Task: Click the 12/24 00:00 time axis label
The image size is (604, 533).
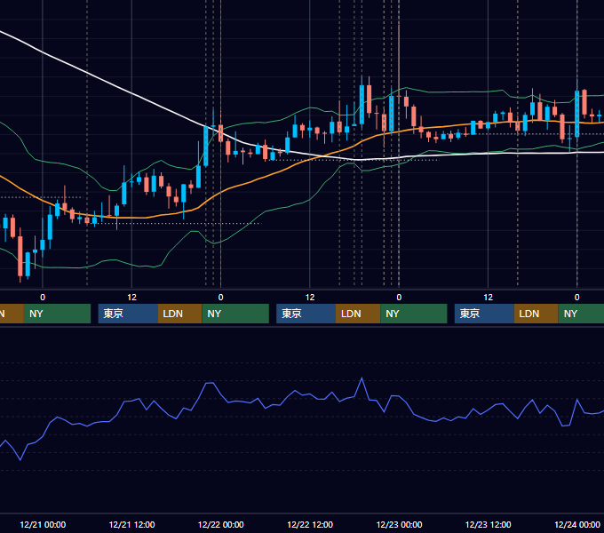Action: (577, 524)
